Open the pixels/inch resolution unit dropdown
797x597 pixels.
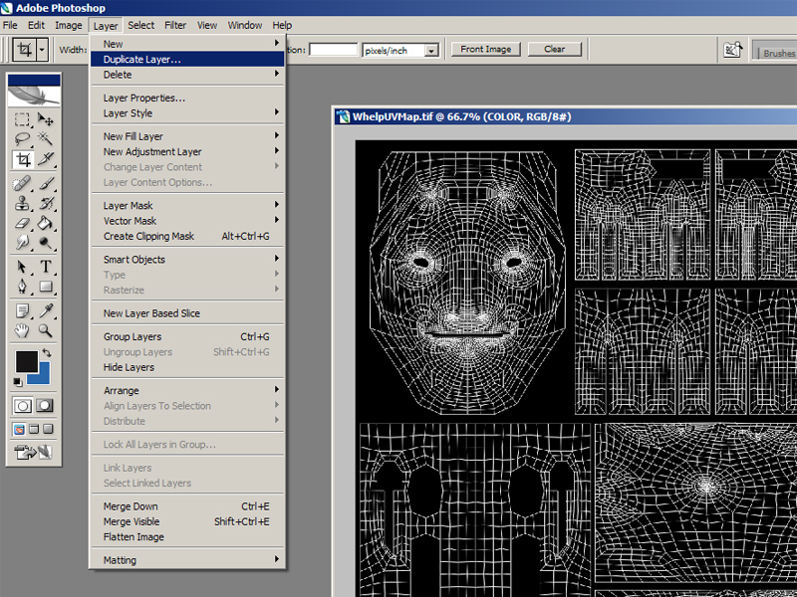click(431, 50)
